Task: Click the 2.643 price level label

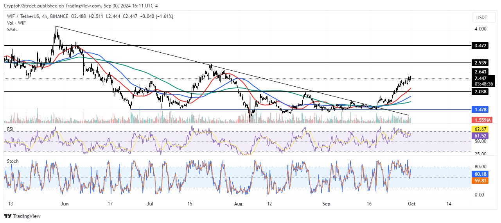Action: (481, 72)
